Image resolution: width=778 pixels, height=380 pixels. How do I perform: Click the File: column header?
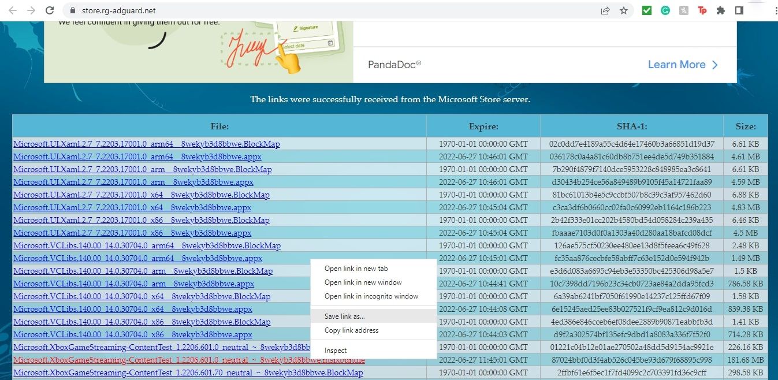(219, 126)
